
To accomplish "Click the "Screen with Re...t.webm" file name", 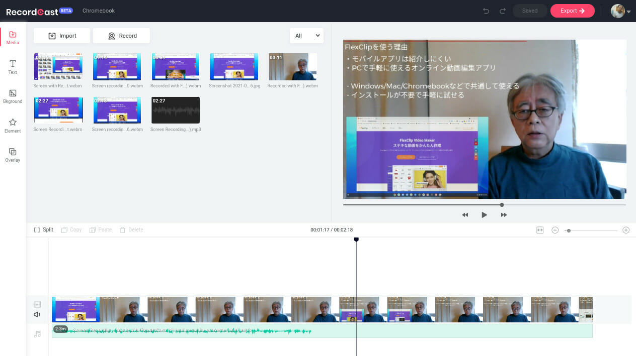I will coord(58,86).
